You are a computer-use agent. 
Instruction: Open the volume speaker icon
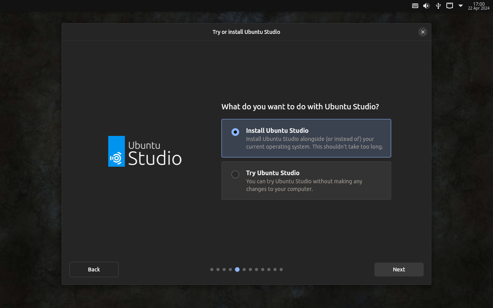pyautogui.click(x=426, y=6)
